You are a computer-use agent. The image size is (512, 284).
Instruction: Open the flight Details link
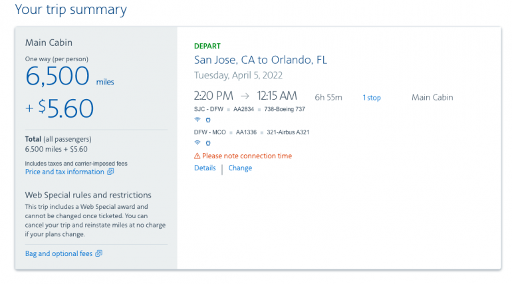click(205, 168)
